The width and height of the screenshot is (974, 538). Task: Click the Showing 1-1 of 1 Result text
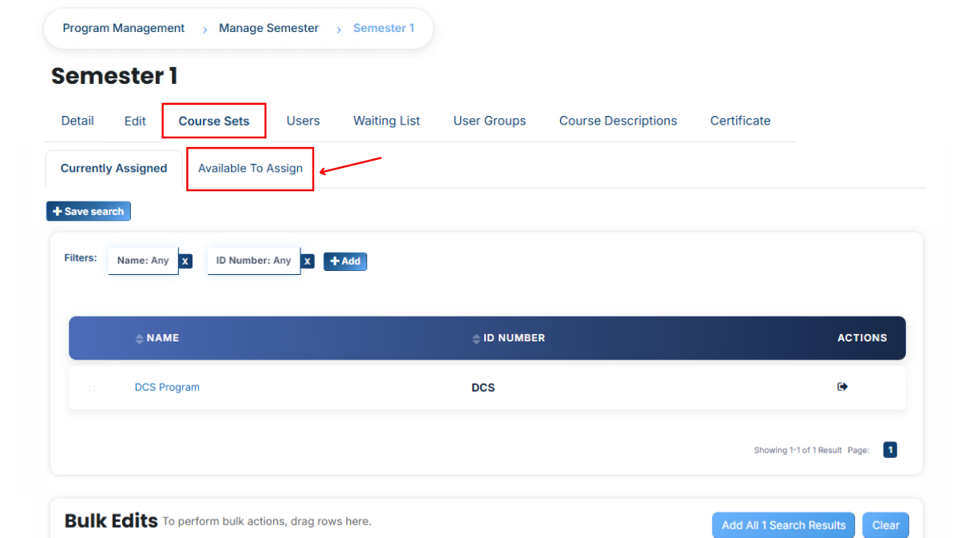point(797,450)
